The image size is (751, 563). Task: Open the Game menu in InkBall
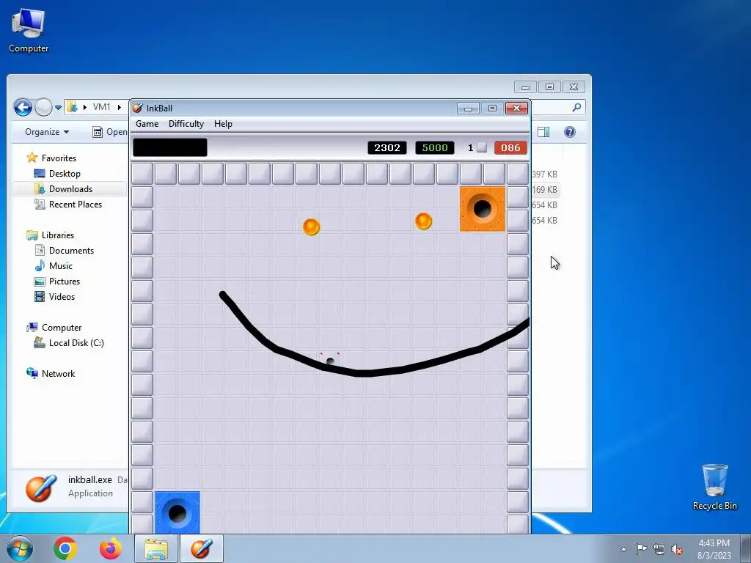pos(147,124)
